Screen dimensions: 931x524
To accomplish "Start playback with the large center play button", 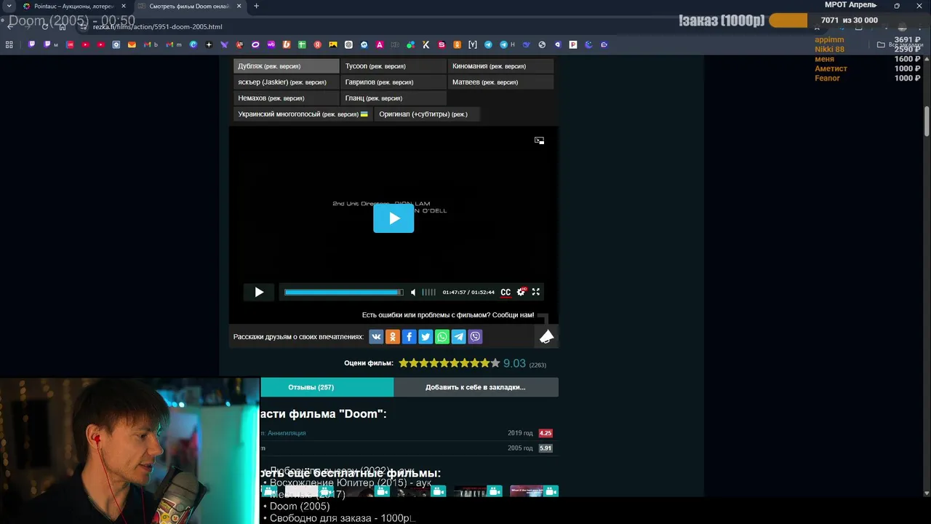I will (x=393, y=218).
